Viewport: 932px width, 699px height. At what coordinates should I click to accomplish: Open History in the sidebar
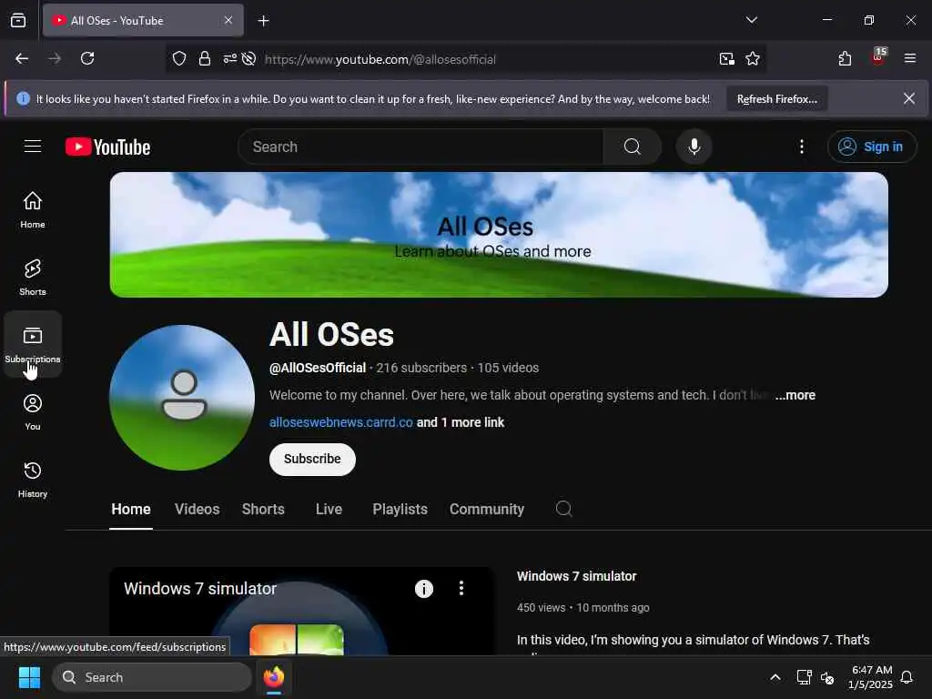[x=33, y=479]
